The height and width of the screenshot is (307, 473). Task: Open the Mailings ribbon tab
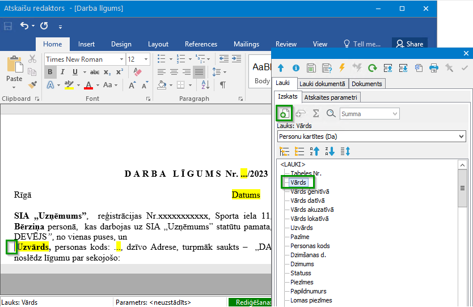(x=246, y=44)
